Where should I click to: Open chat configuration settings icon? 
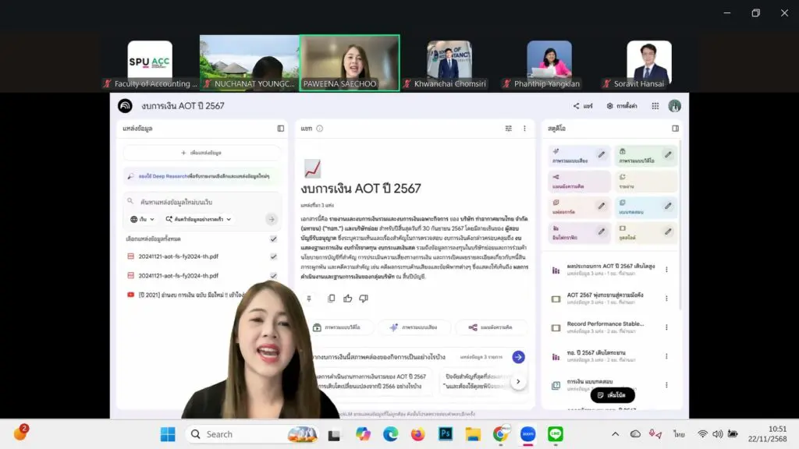click(x=509, y=129)
